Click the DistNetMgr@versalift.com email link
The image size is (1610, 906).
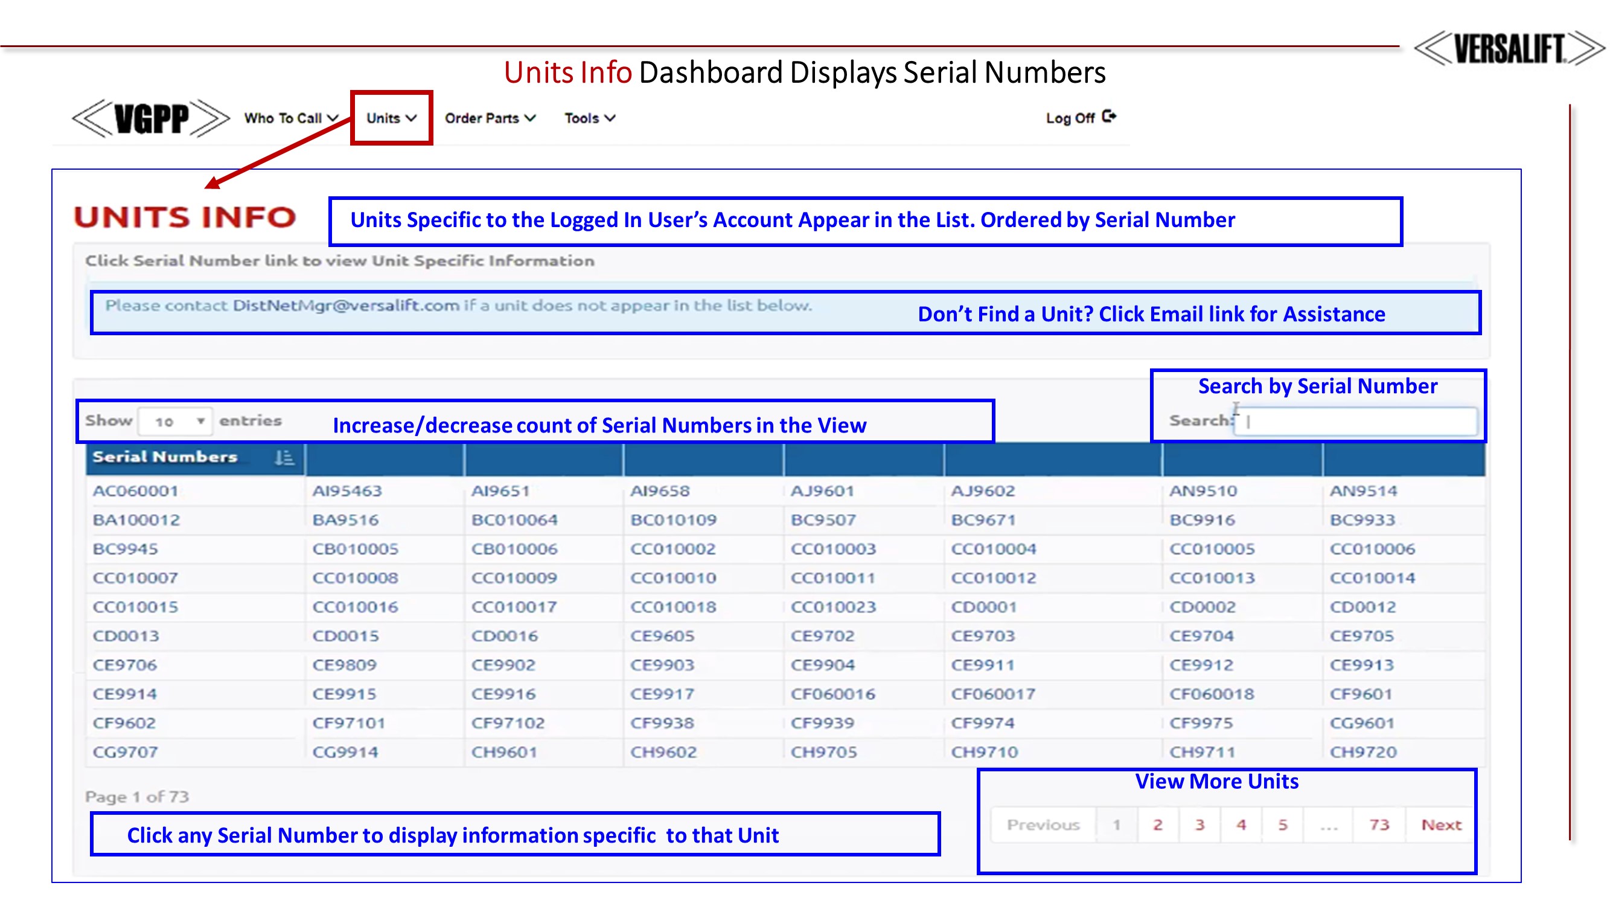(346, 306)
